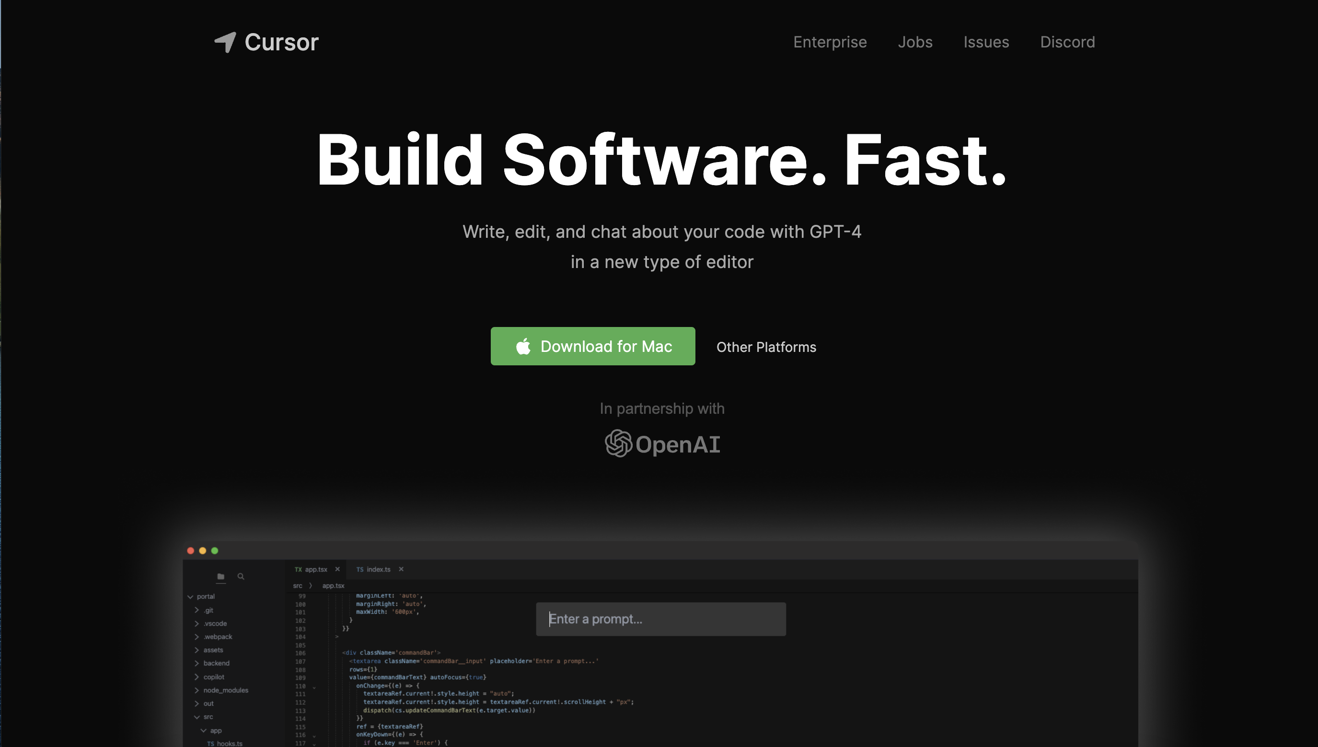Collapse the app subfolder
1318x747 pixels.
coord(204,731)
